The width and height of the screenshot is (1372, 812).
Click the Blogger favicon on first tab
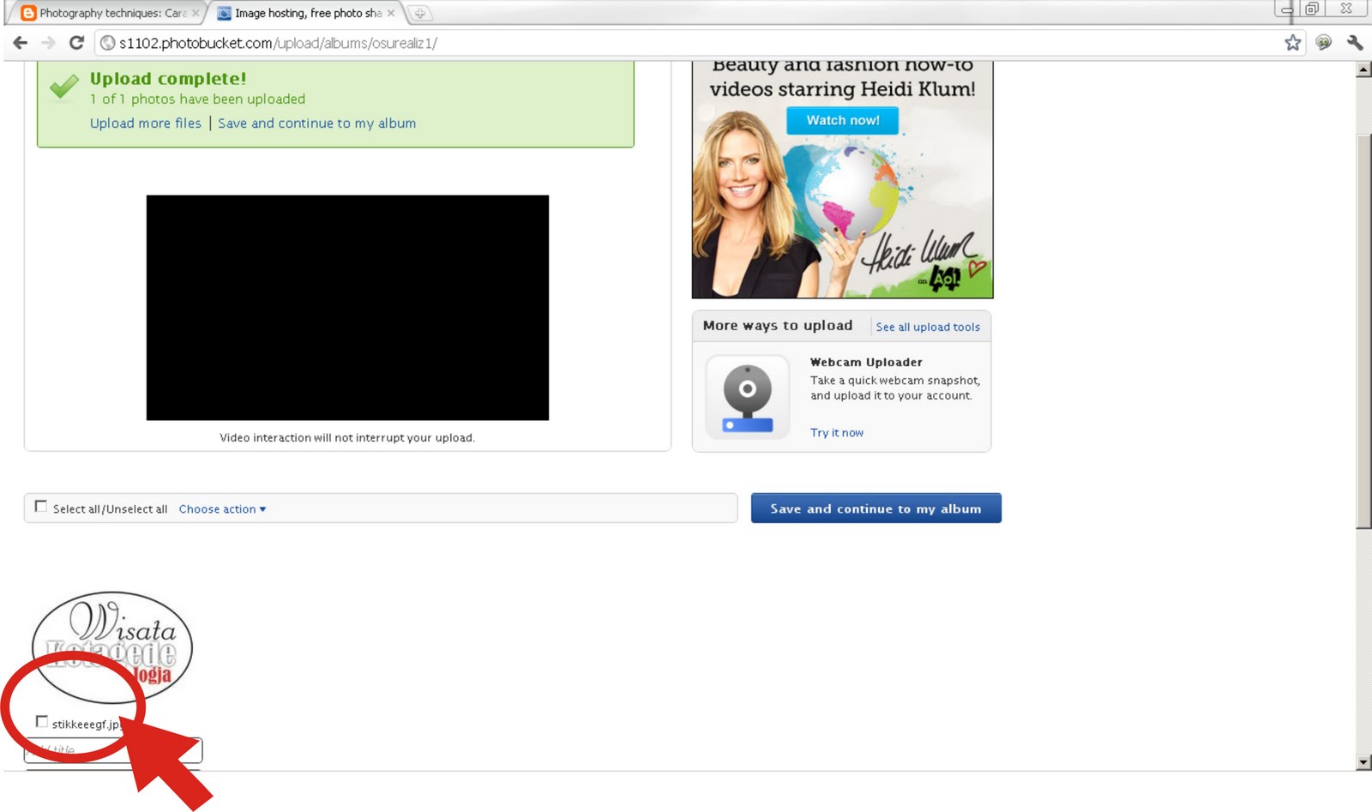click(28, 13)
